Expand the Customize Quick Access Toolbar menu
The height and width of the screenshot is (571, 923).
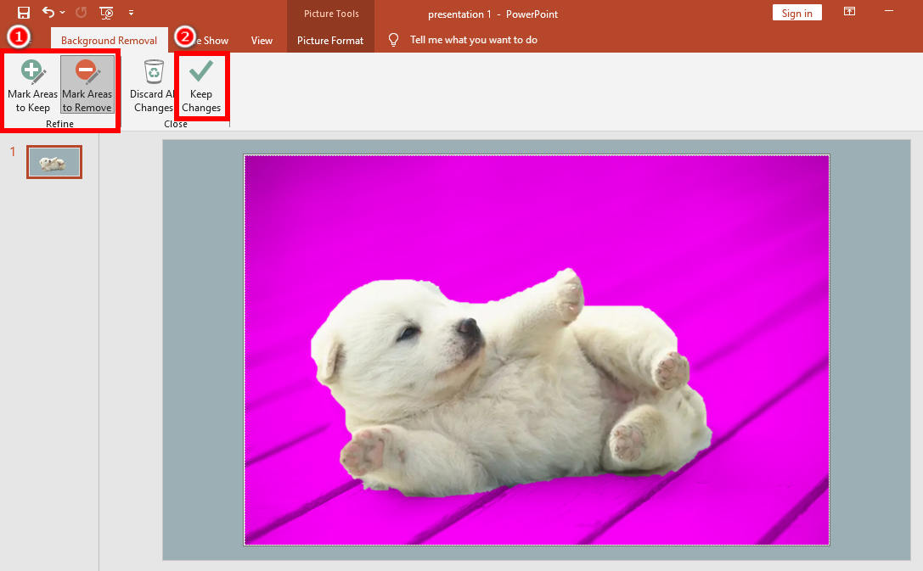(131, 14)
